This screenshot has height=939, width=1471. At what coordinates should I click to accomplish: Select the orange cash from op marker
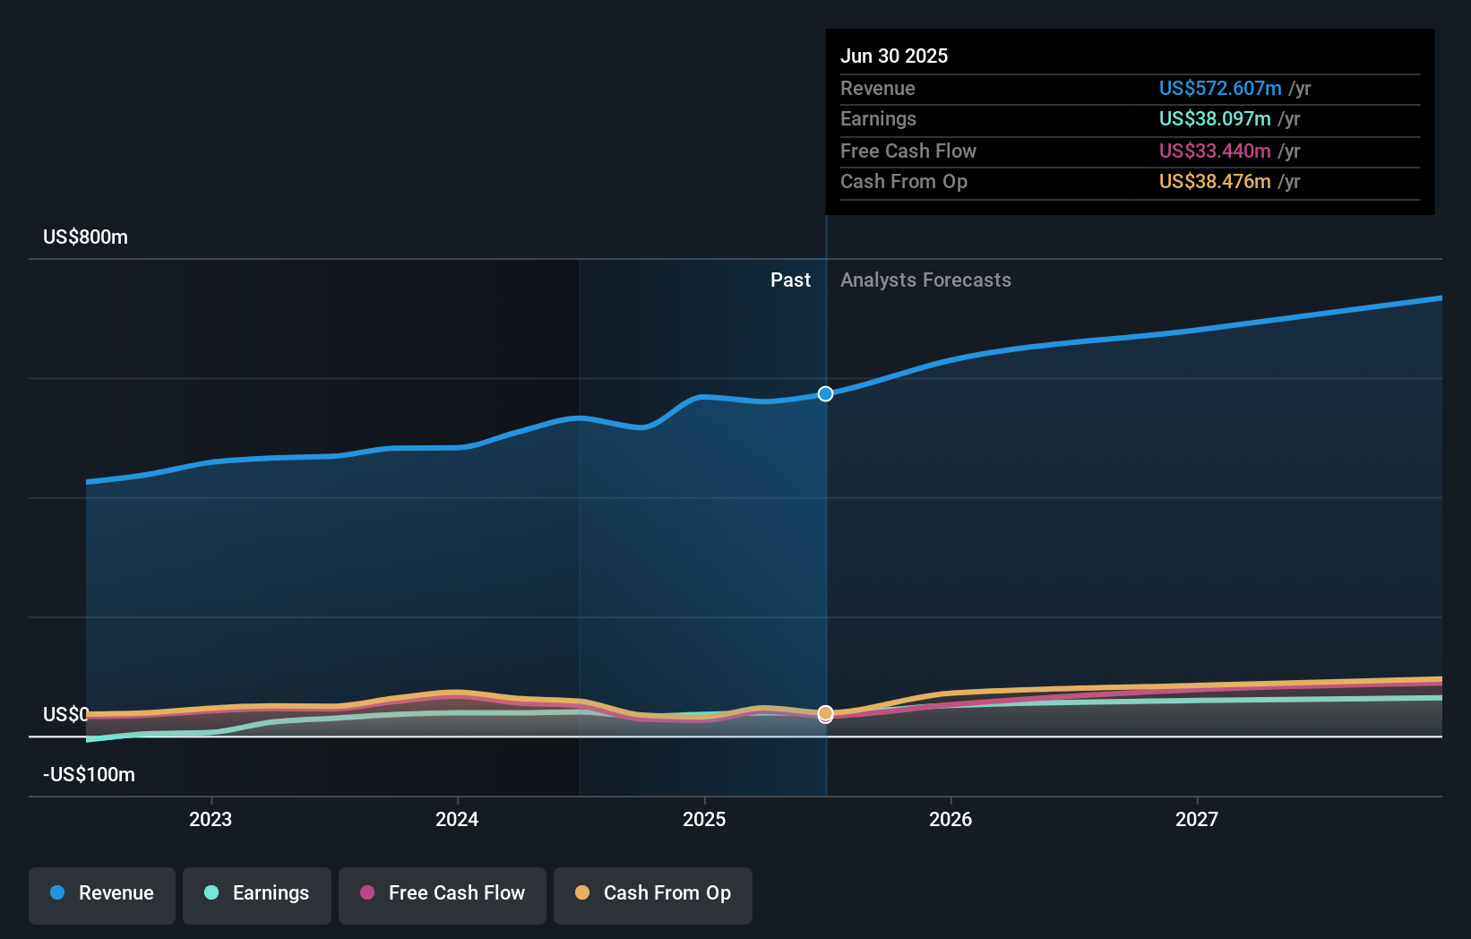tap(825, 713)
